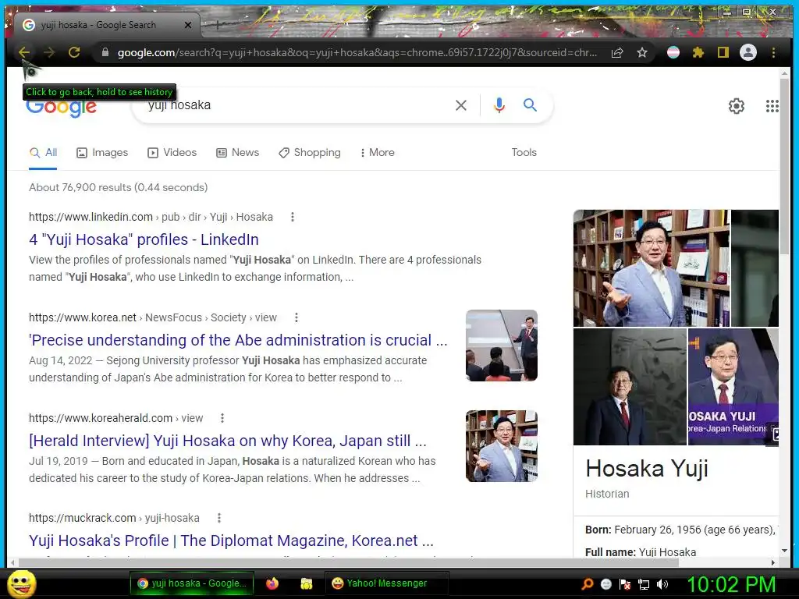The width and height of the screenshot is (799, 599).
Task: View site info via the padlock icon
Action: [105, 52]
